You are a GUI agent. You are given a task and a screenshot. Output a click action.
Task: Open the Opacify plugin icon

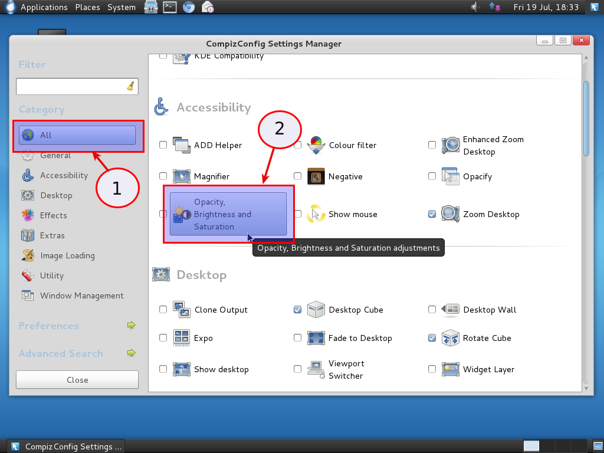pyautogui.click(x=450, y=176)
